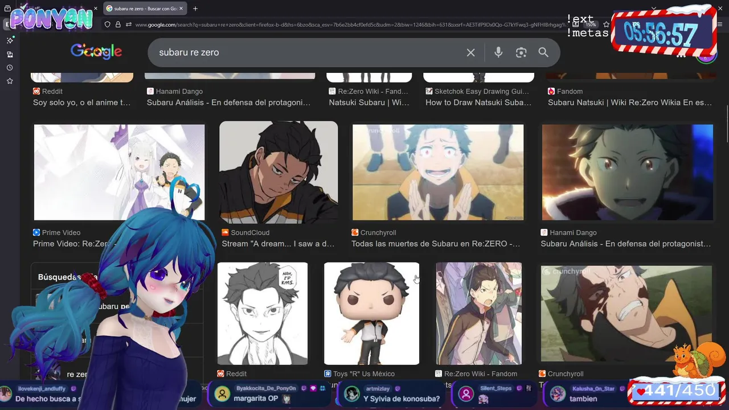This screenshot has width=729, height=410.
Task: Open the Re:Zero Wiki Fandom Subaru image
Action: click(479, 314)
